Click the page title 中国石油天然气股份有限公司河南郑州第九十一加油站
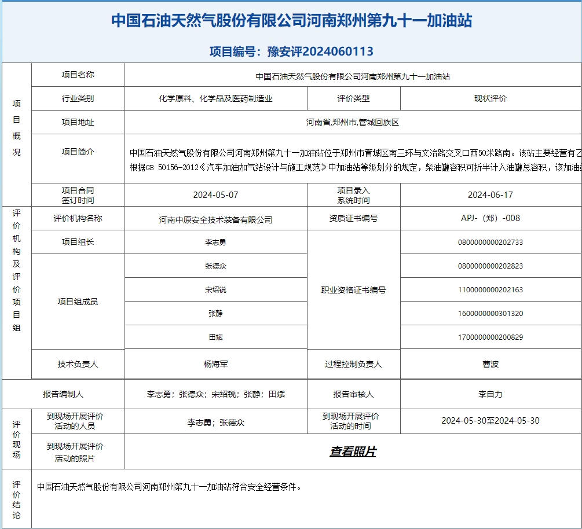This screenshot has height=529, width=582. pos(291,20)
